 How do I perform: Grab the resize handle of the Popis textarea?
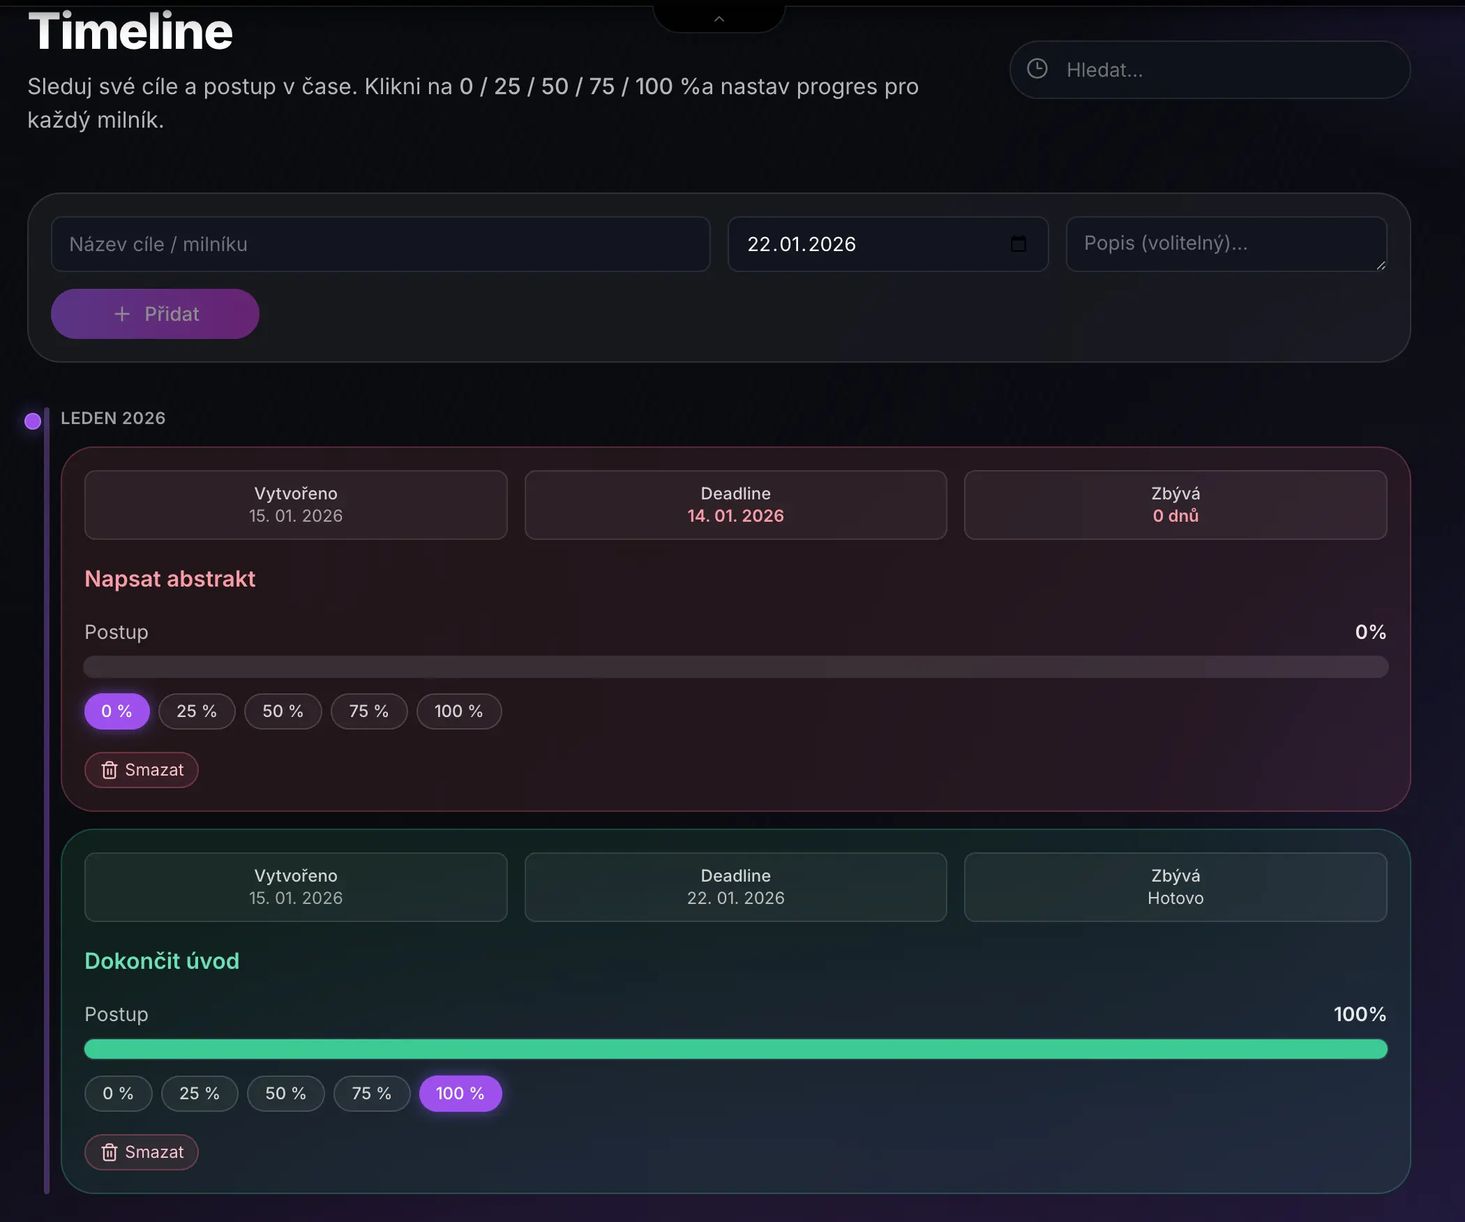(1381, 265)
